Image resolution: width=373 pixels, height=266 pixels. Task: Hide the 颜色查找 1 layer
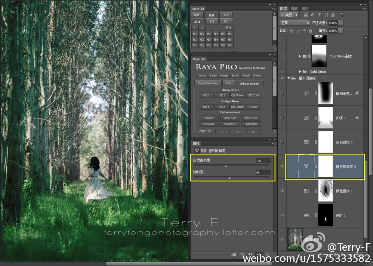pyautogui.click(x=282, y=191)
